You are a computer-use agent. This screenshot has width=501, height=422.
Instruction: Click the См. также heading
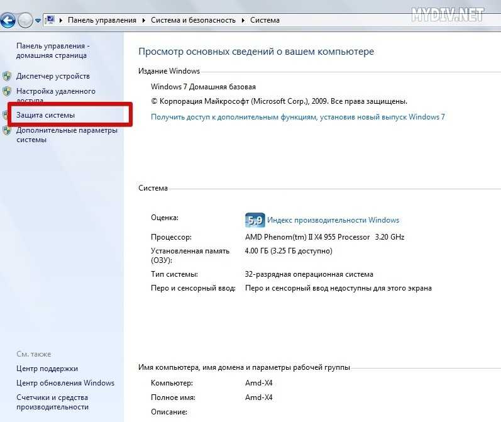(x=34, y=354)
